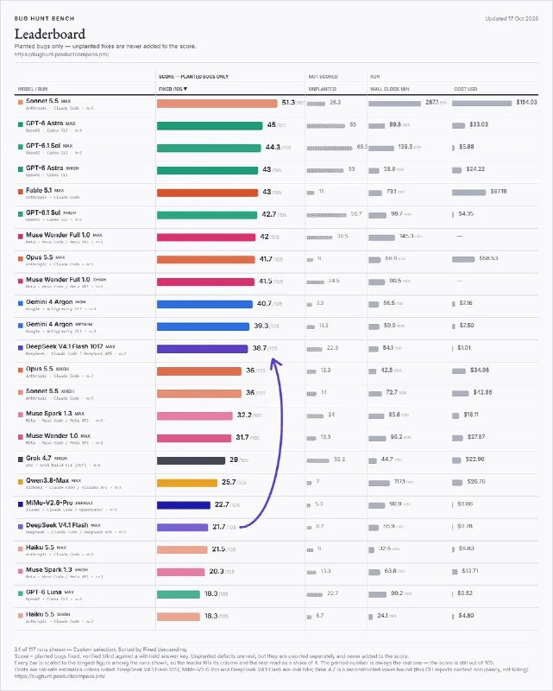Click the 139.3 min wall clock value
The height and width of the screenshot is (691, 553).
pos(410,147)
